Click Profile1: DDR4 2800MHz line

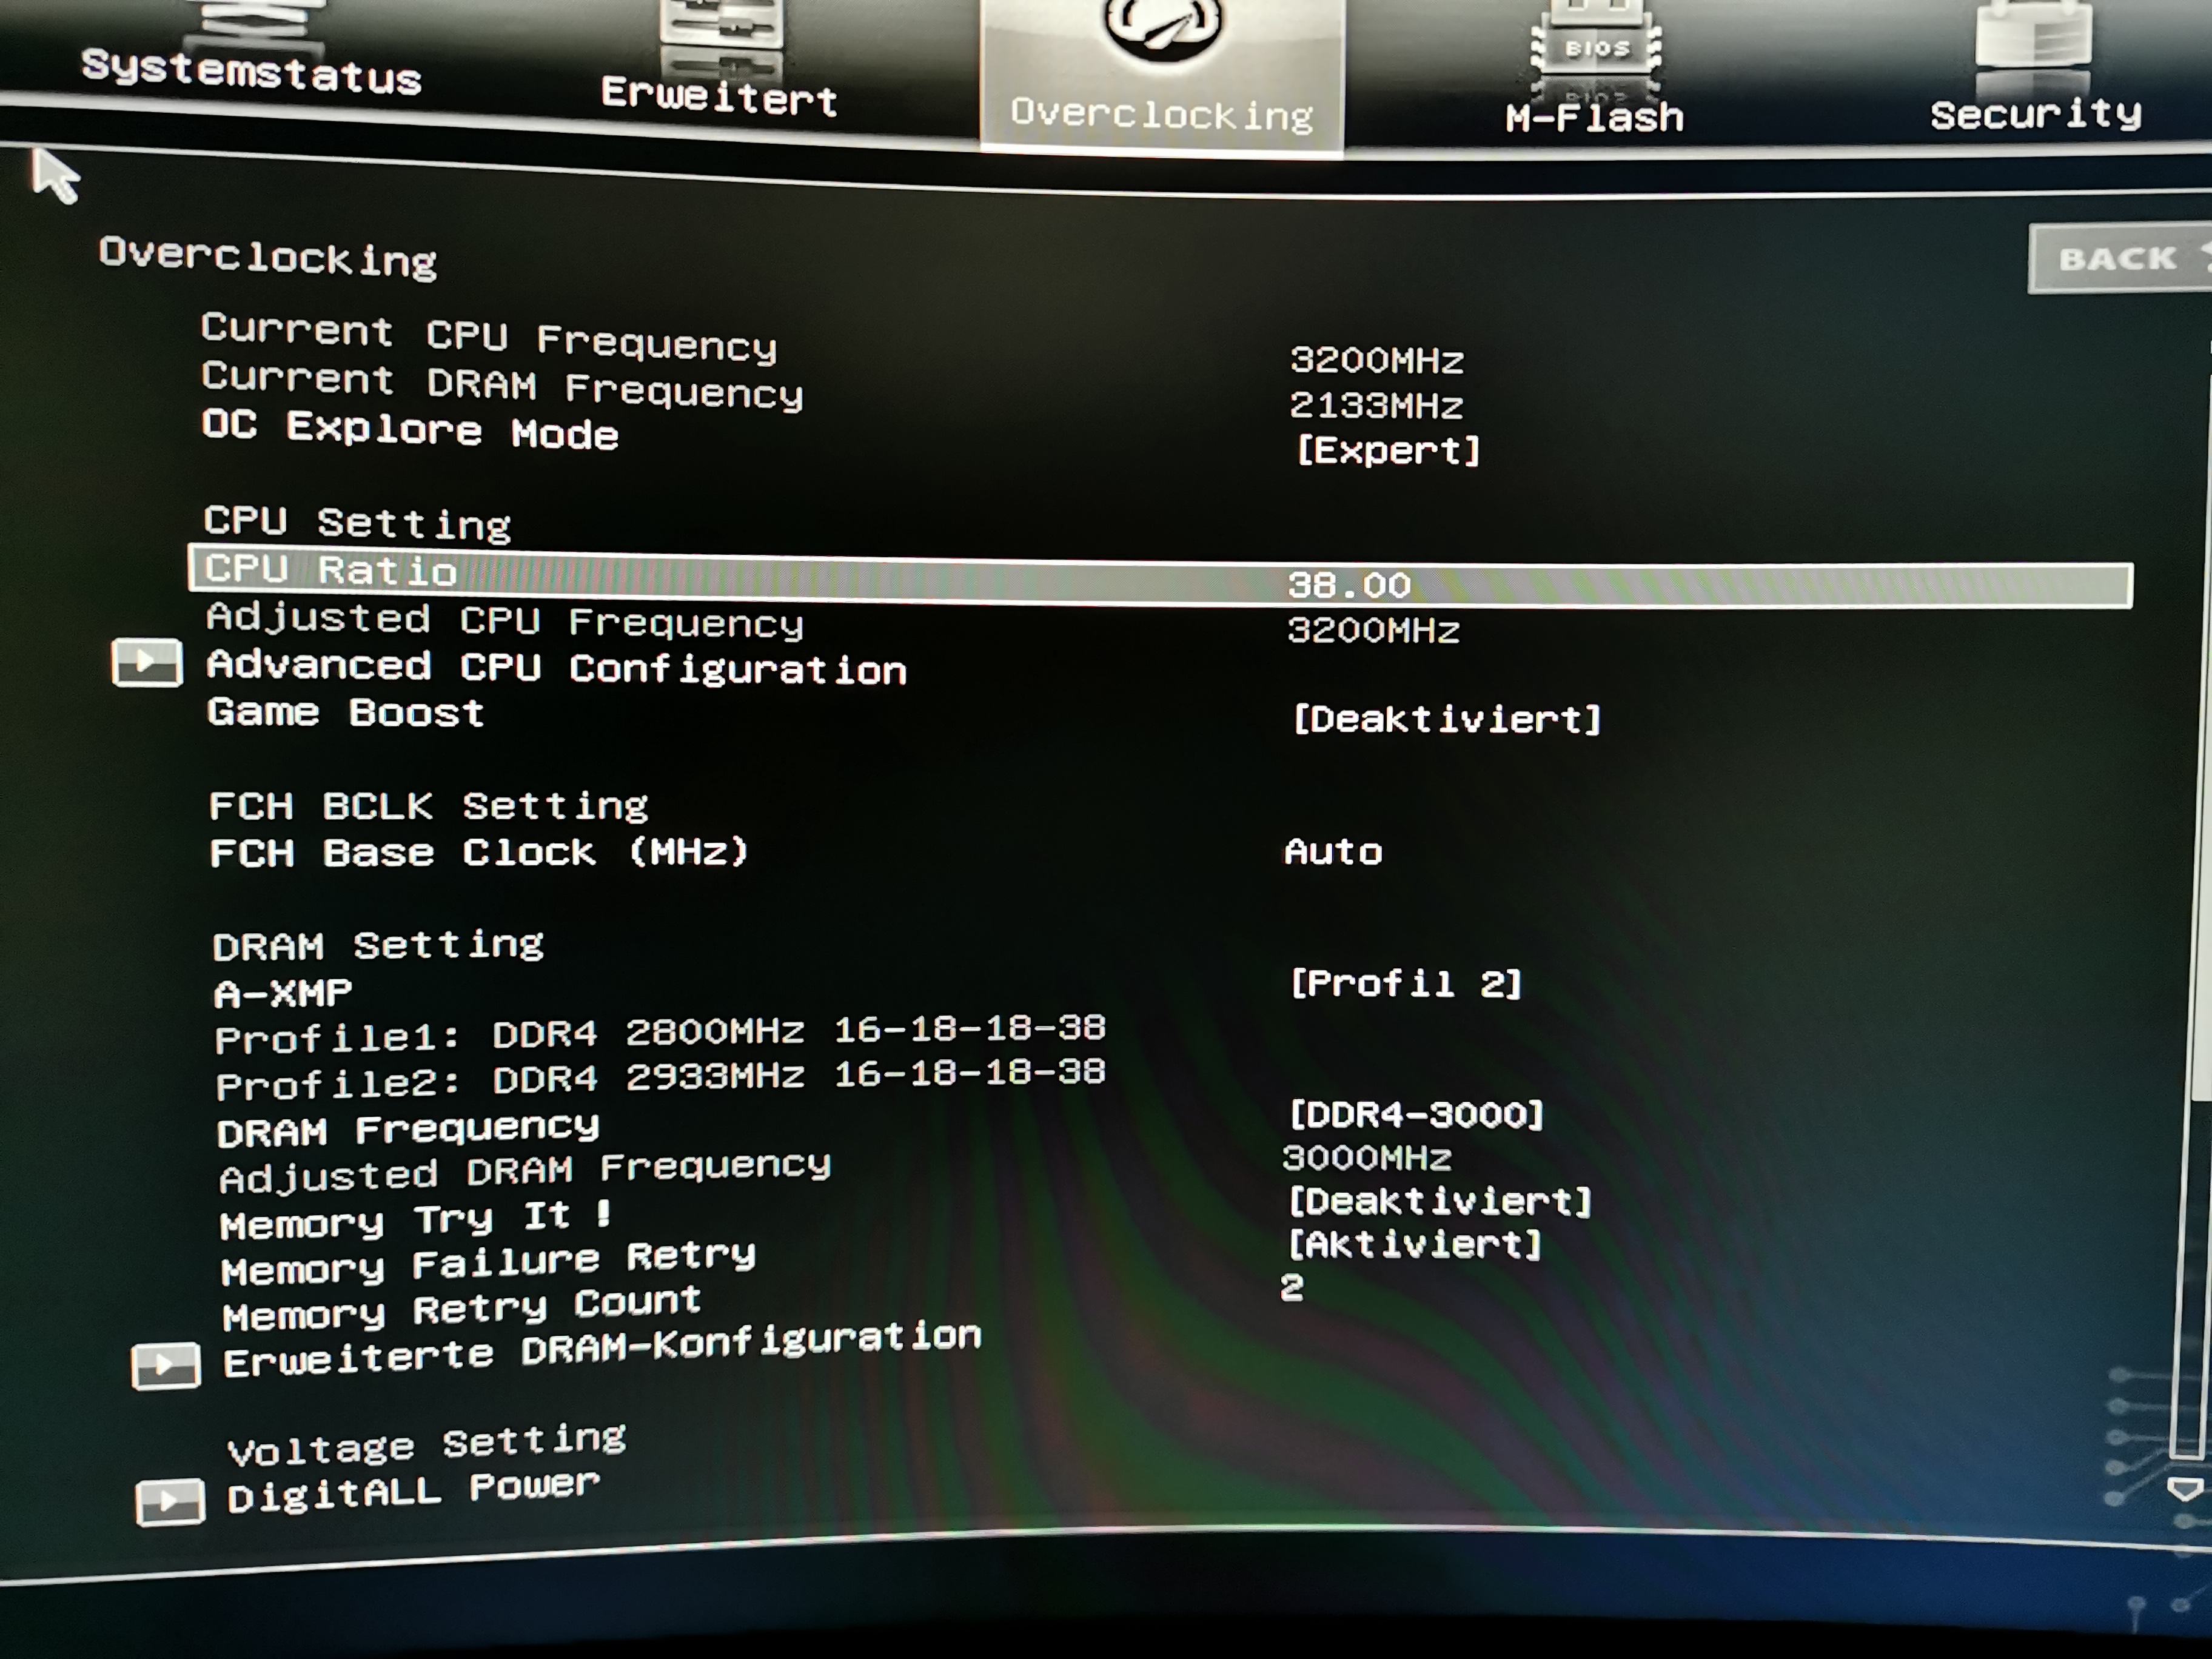pyautogui.click(x=660, y=1034)
